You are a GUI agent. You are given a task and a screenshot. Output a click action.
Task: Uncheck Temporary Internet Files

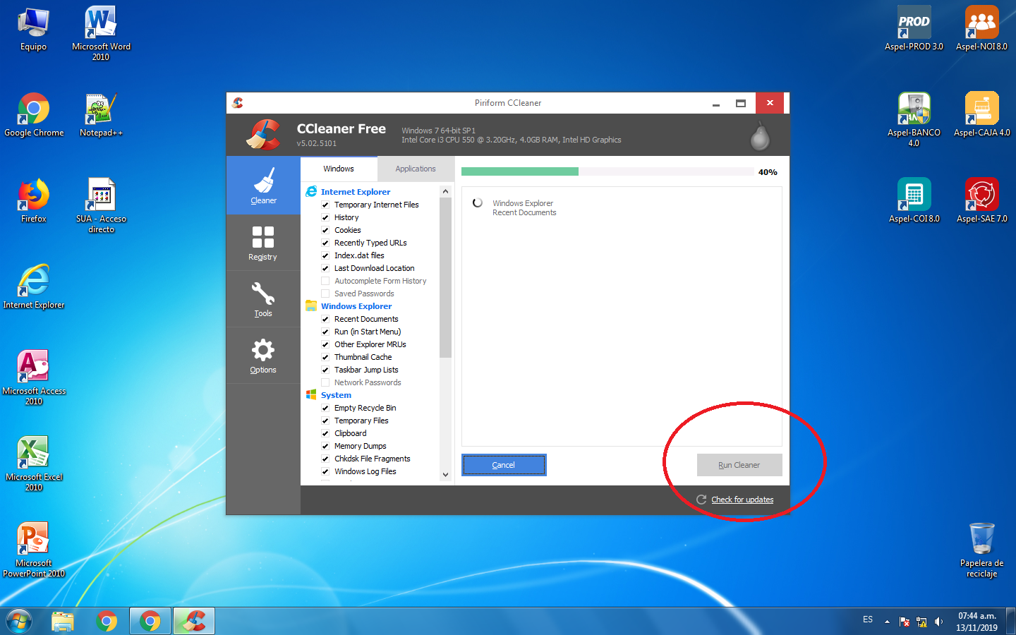point(325,205)
